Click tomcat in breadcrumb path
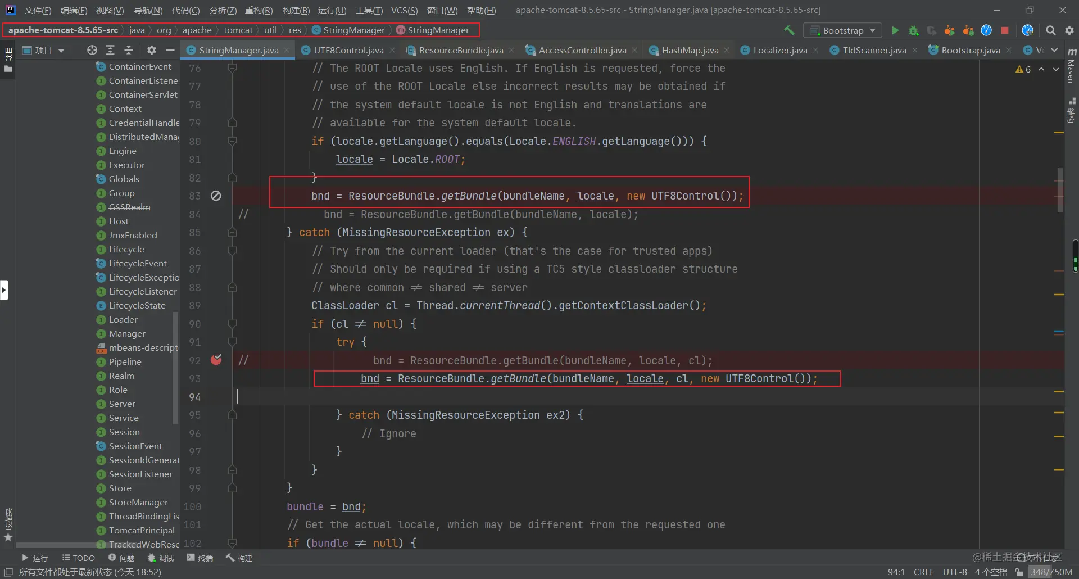 pos(238,30)
